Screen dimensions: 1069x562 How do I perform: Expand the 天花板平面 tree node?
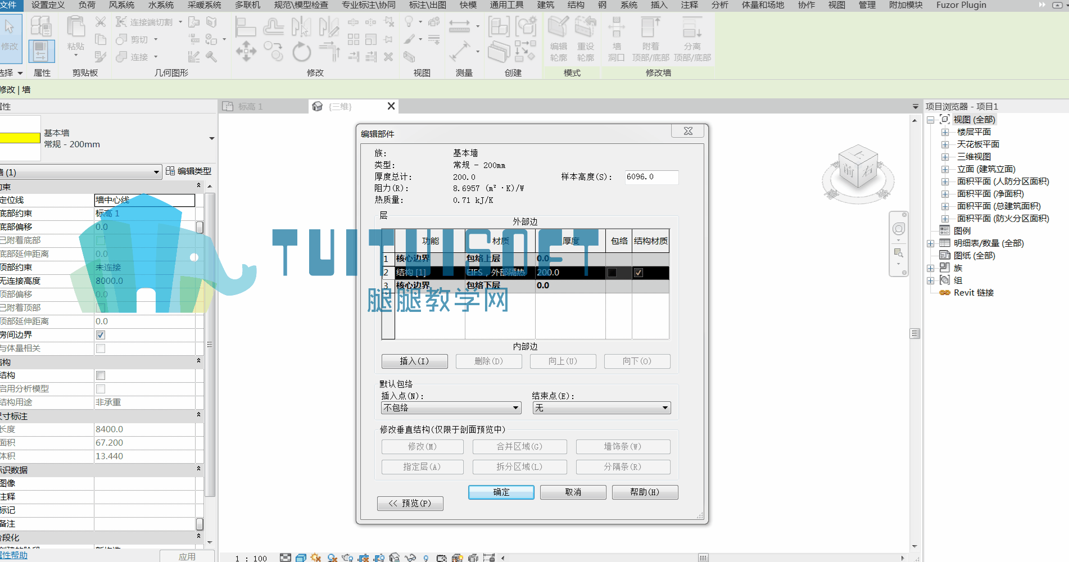pos(945,144)
